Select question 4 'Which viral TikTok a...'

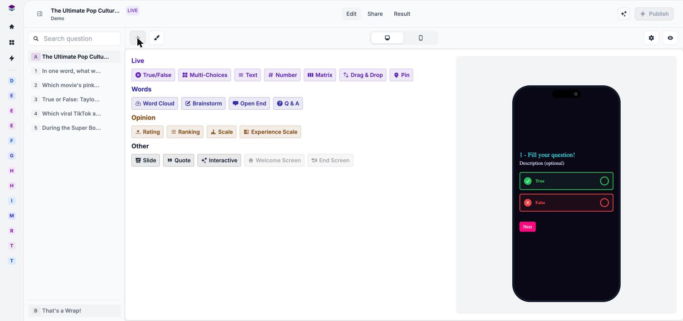tap(75, 114)
